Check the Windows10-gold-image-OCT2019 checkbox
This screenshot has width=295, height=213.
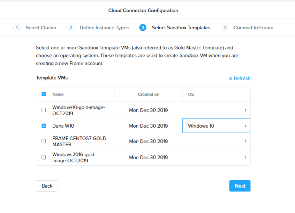[44, 110]
